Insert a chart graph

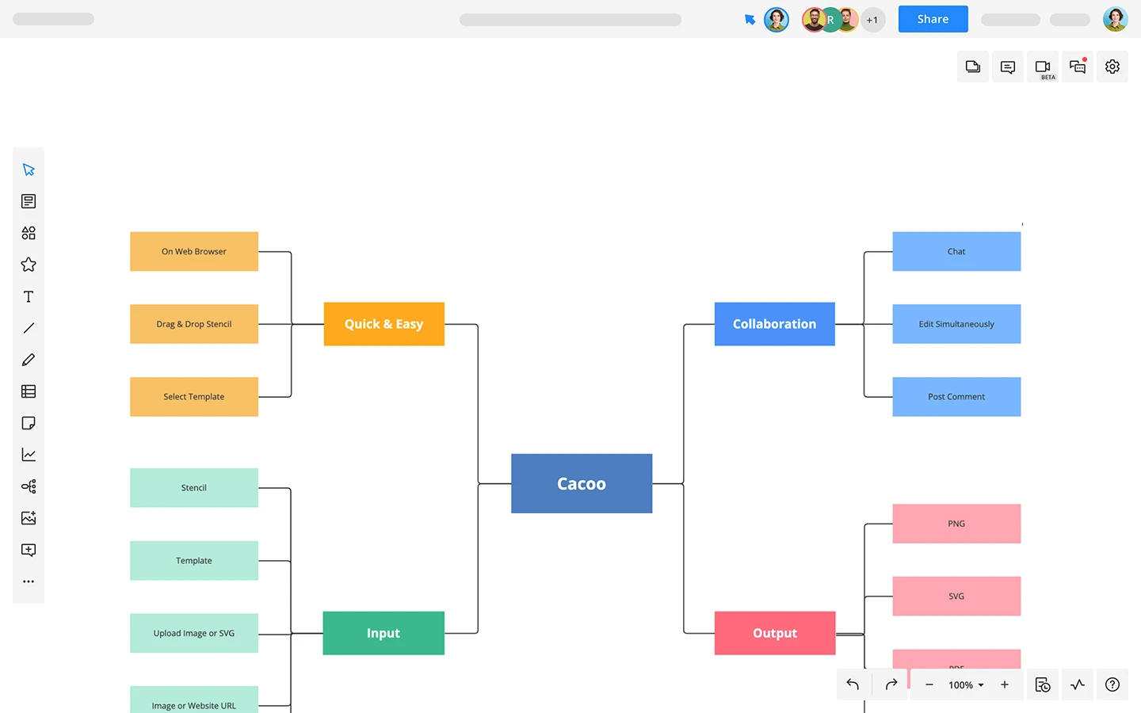29,455
